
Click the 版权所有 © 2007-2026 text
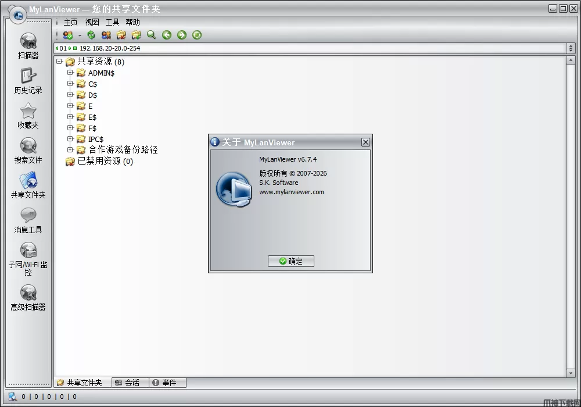pyautogui.click(x=293, y=173)
